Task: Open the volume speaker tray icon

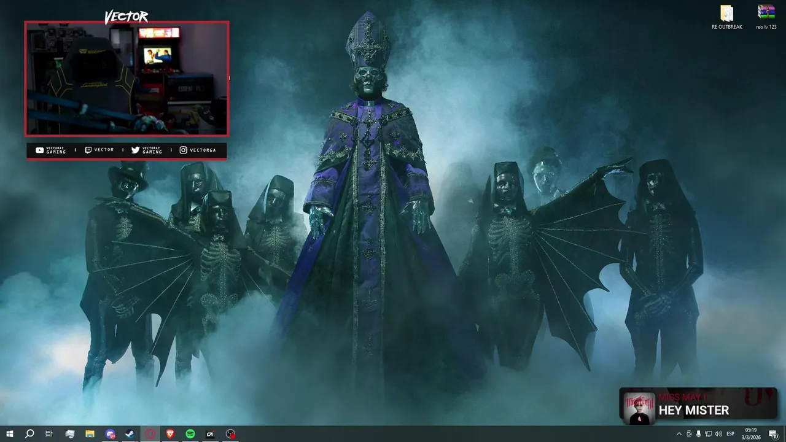Action: click(x=718, y=434)
